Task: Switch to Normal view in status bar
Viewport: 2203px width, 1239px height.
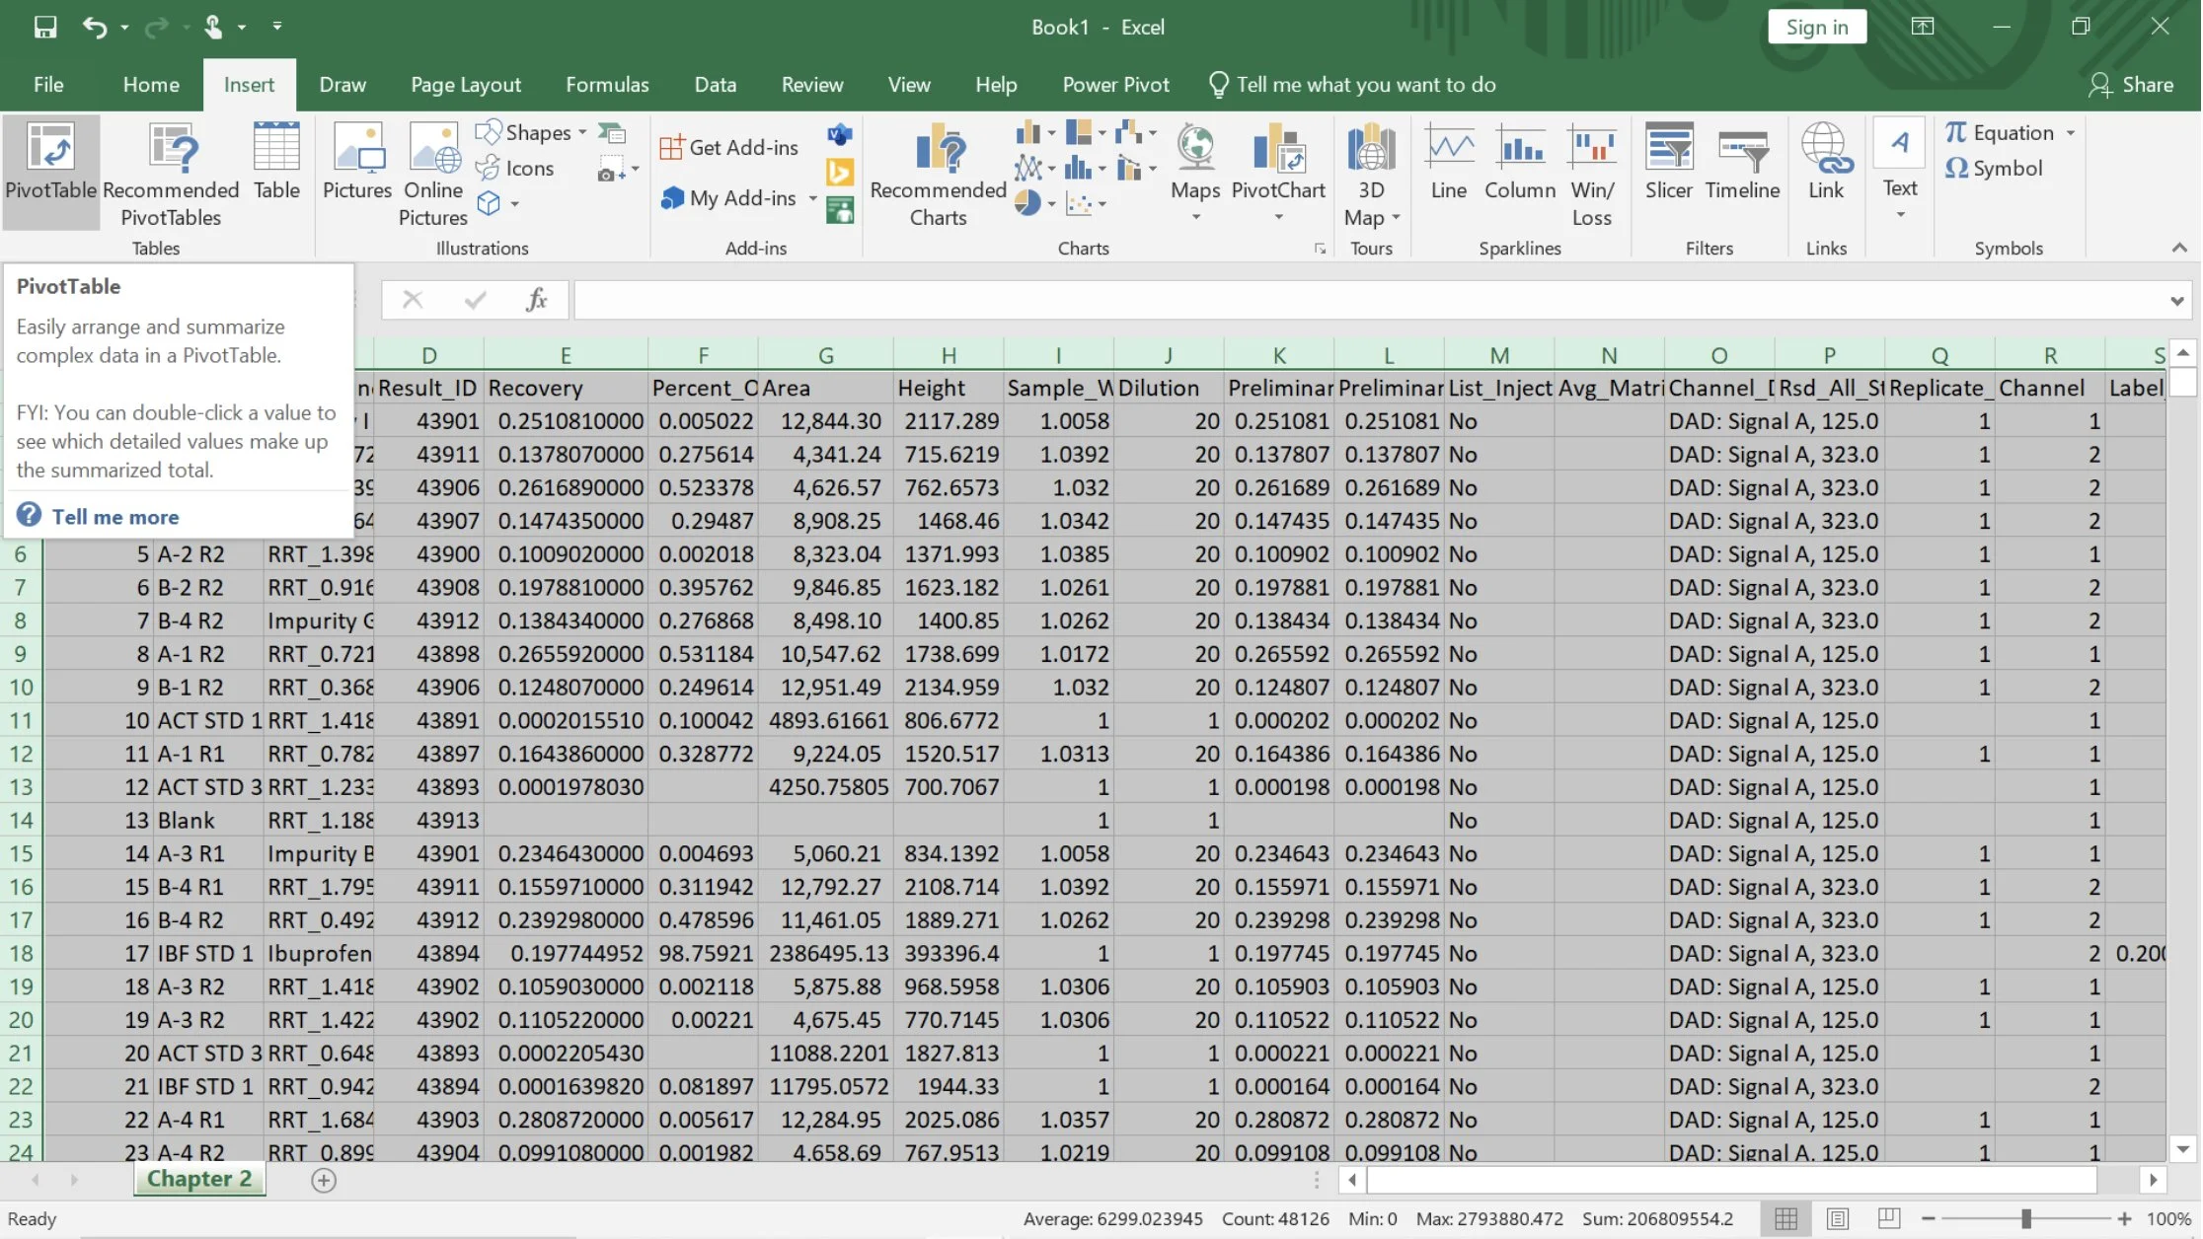Action: pos(1785,1218)
